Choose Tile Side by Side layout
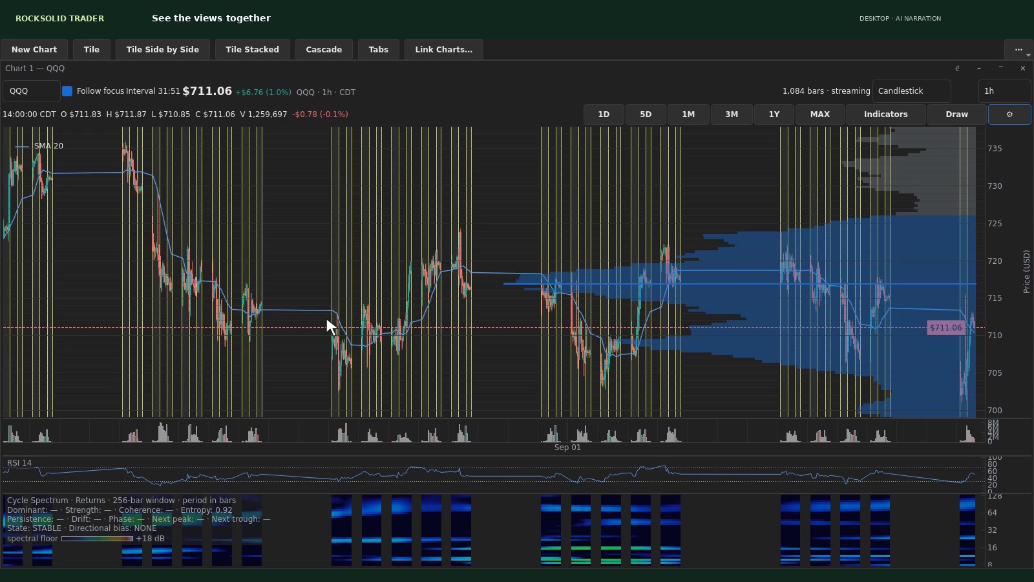The width and height of the screenshot is (1034, 582). 163,50
